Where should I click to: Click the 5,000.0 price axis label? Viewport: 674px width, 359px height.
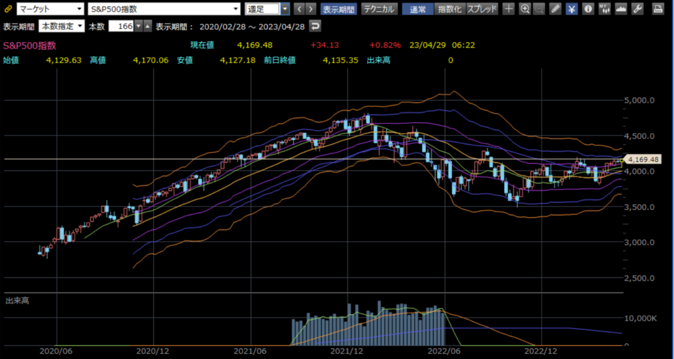click(640, 101)
